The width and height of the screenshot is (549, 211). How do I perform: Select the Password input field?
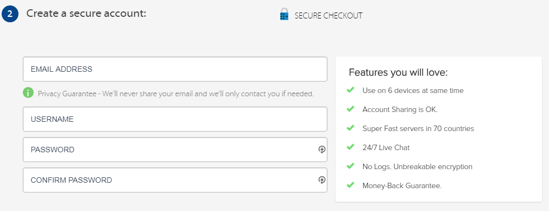coord(175,150)
